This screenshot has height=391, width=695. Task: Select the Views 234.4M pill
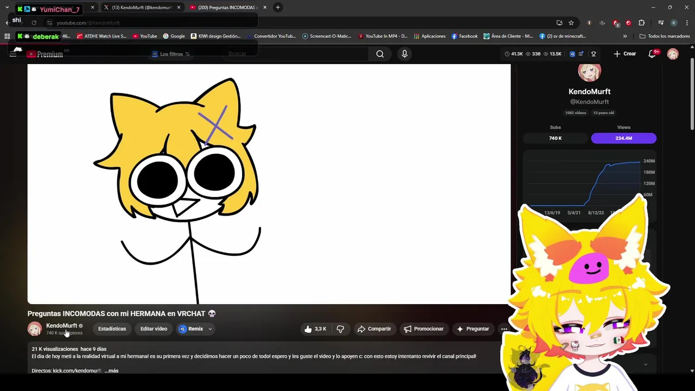point(623,138)
